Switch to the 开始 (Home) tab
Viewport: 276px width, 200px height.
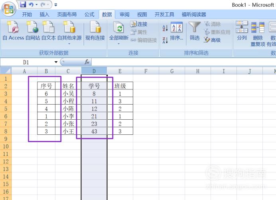[27, 14]
